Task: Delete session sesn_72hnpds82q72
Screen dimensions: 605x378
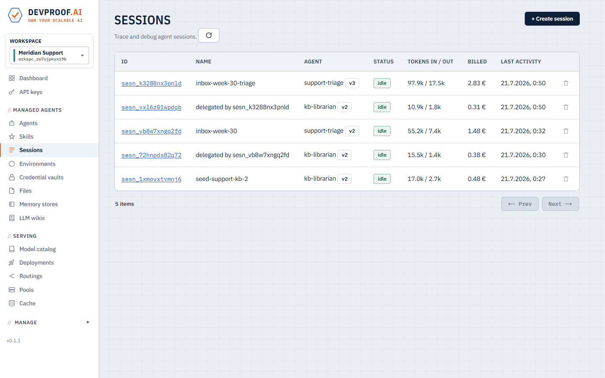Action: point(566,155)
